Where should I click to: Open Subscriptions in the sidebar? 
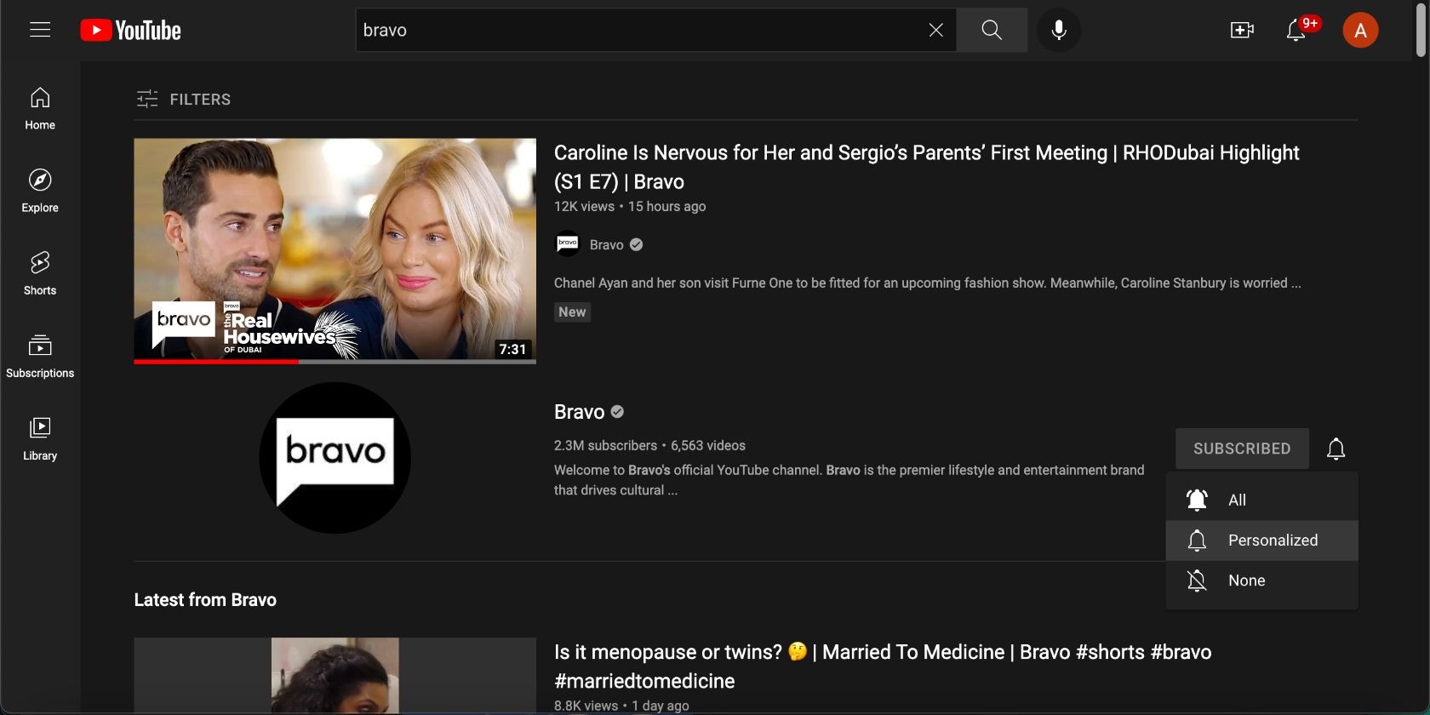click(x=40, y=356)
